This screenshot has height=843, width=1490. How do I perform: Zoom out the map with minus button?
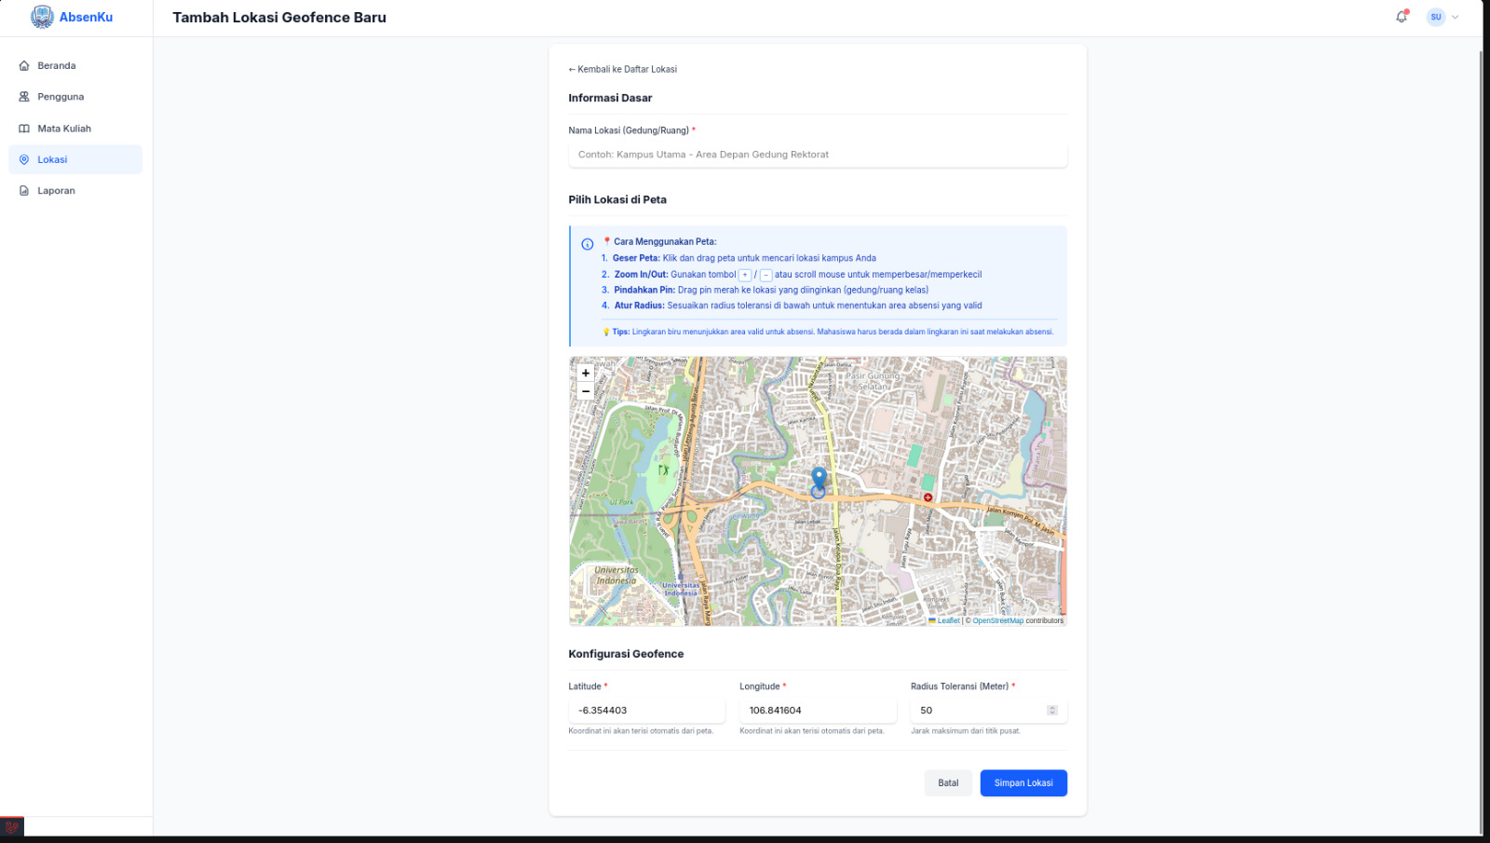pyautogui.click(x=586, y=391)
